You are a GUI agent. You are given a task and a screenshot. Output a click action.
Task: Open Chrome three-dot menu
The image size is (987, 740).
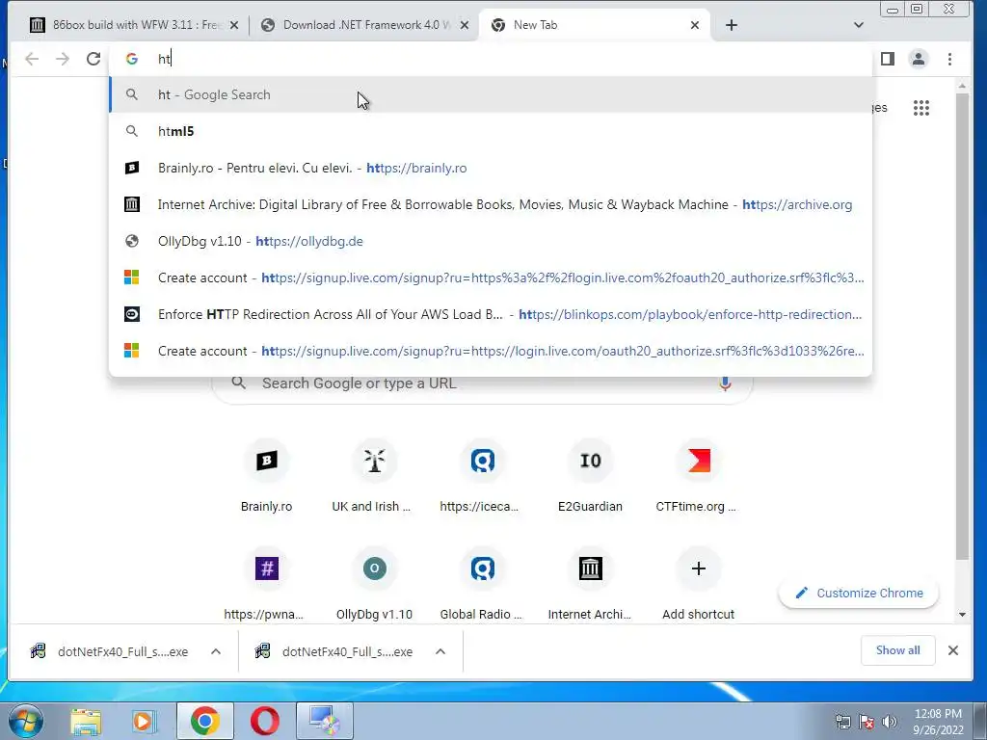click(949, 59)
